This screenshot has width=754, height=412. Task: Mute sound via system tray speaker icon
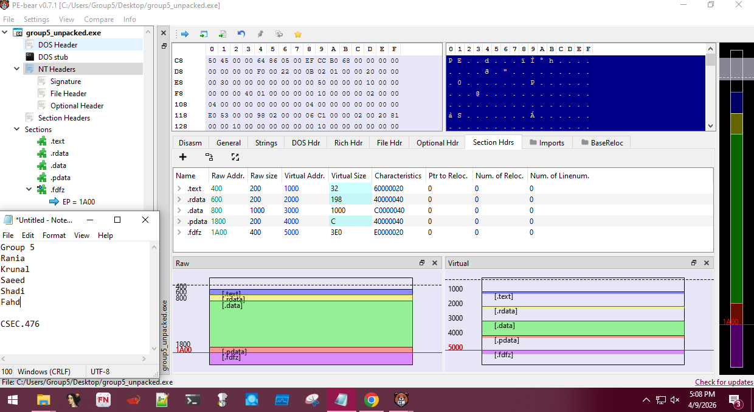click(674, 400)
